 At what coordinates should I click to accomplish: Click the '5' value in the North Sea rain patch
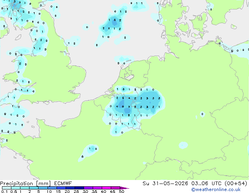[115, 20]
